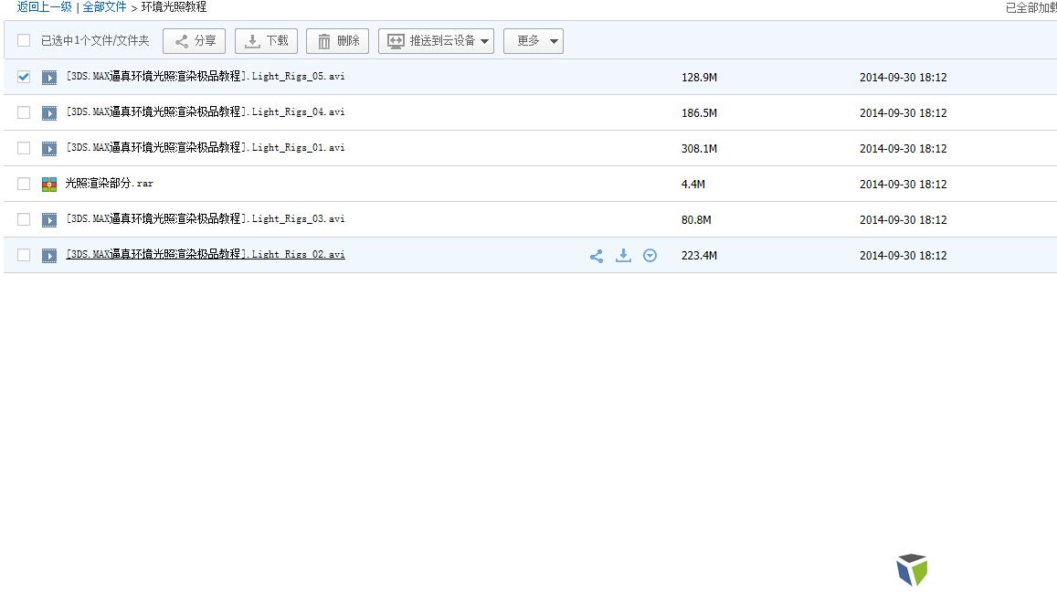Open the Light_Rigs_04.avi file name

point(206,112)
